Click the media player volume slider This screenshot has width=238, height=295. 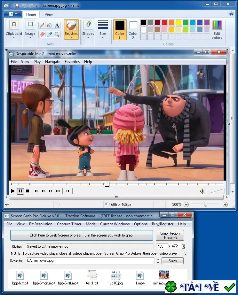pyautogui.click(x=217, y=191)
